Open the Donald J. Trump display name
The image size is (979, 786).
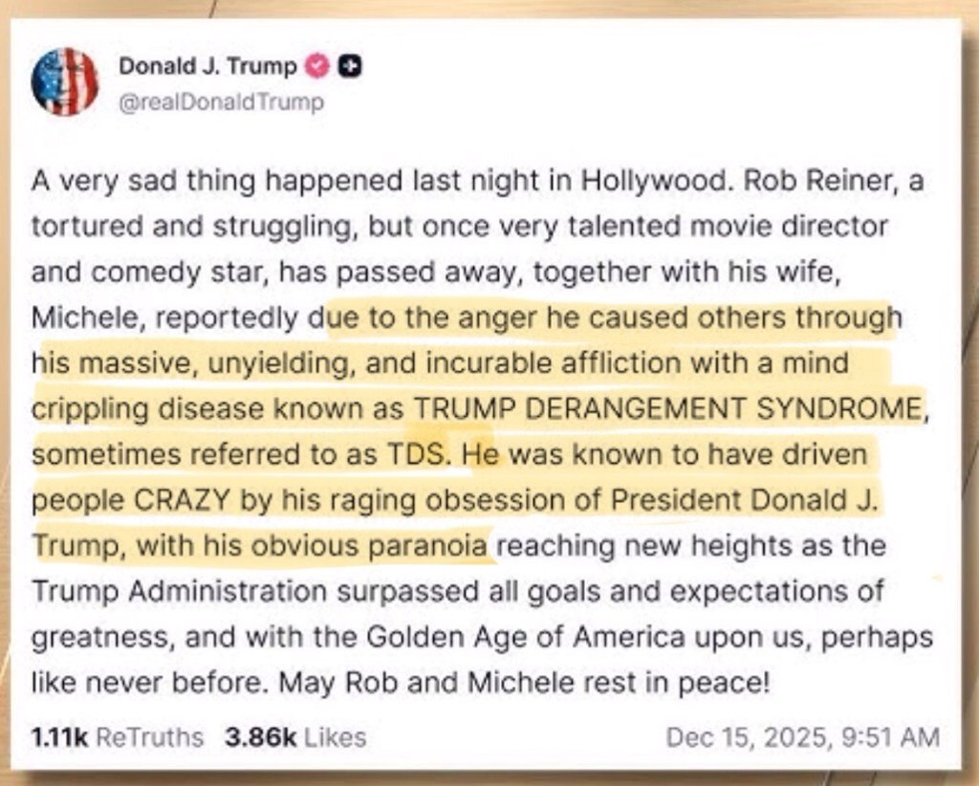(x=207, y=67)
